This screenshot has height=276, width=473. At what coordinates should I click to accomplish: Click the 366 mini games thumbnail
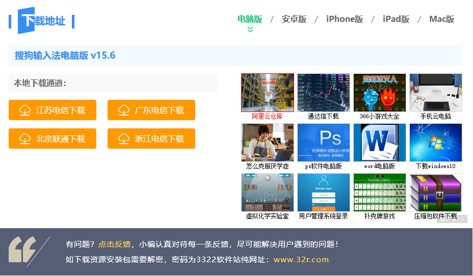tap(380, 93)
